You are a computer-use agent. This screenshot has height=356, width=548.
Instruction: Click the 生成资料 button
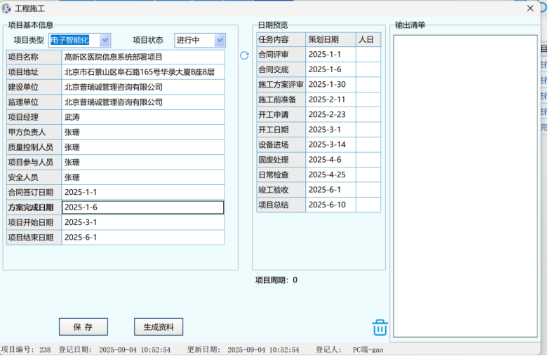click(x=158, y=327)
